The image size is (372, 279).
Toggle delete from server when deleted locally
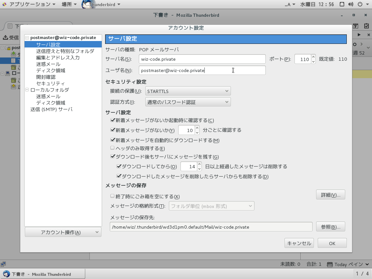coord(119,176)
